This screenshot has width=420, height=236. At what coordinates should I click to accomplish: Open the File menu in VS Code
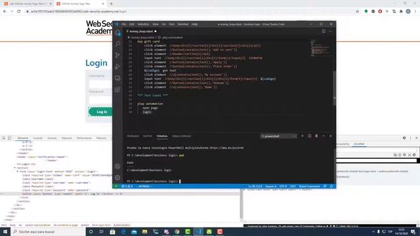tap(123, 24)
